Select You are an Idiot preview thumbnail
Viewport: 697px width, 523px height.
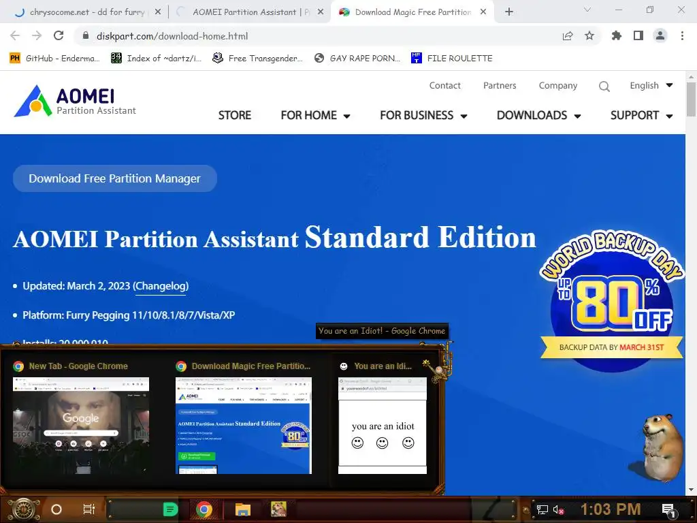tap(383, 425)
